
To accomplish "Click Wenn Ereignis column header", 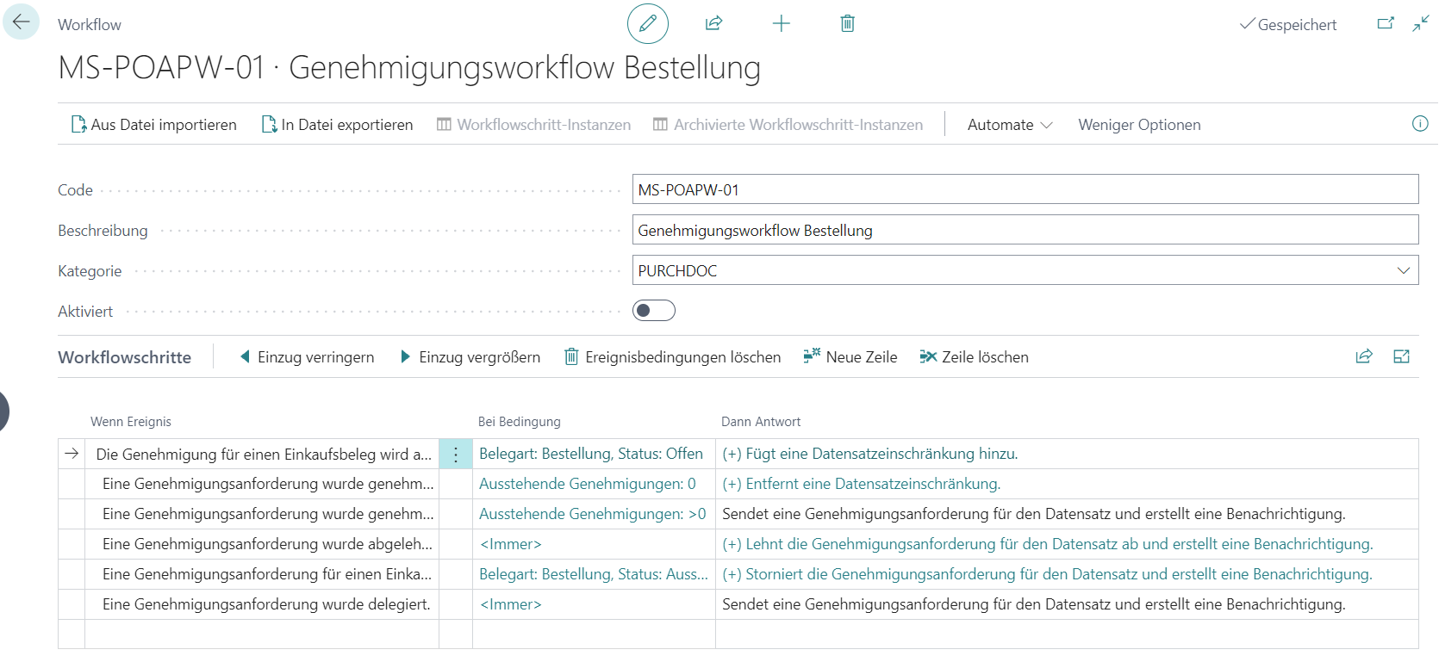I will [x=131, y=422].
